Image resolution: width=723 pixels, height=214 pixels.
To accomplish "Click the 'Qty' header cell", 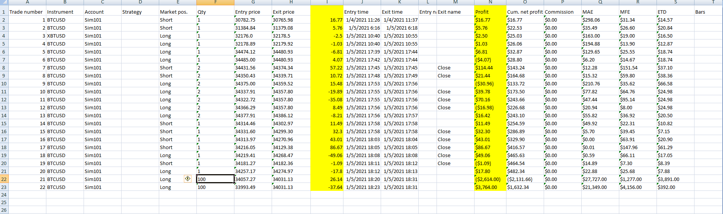I will [215, 12].
